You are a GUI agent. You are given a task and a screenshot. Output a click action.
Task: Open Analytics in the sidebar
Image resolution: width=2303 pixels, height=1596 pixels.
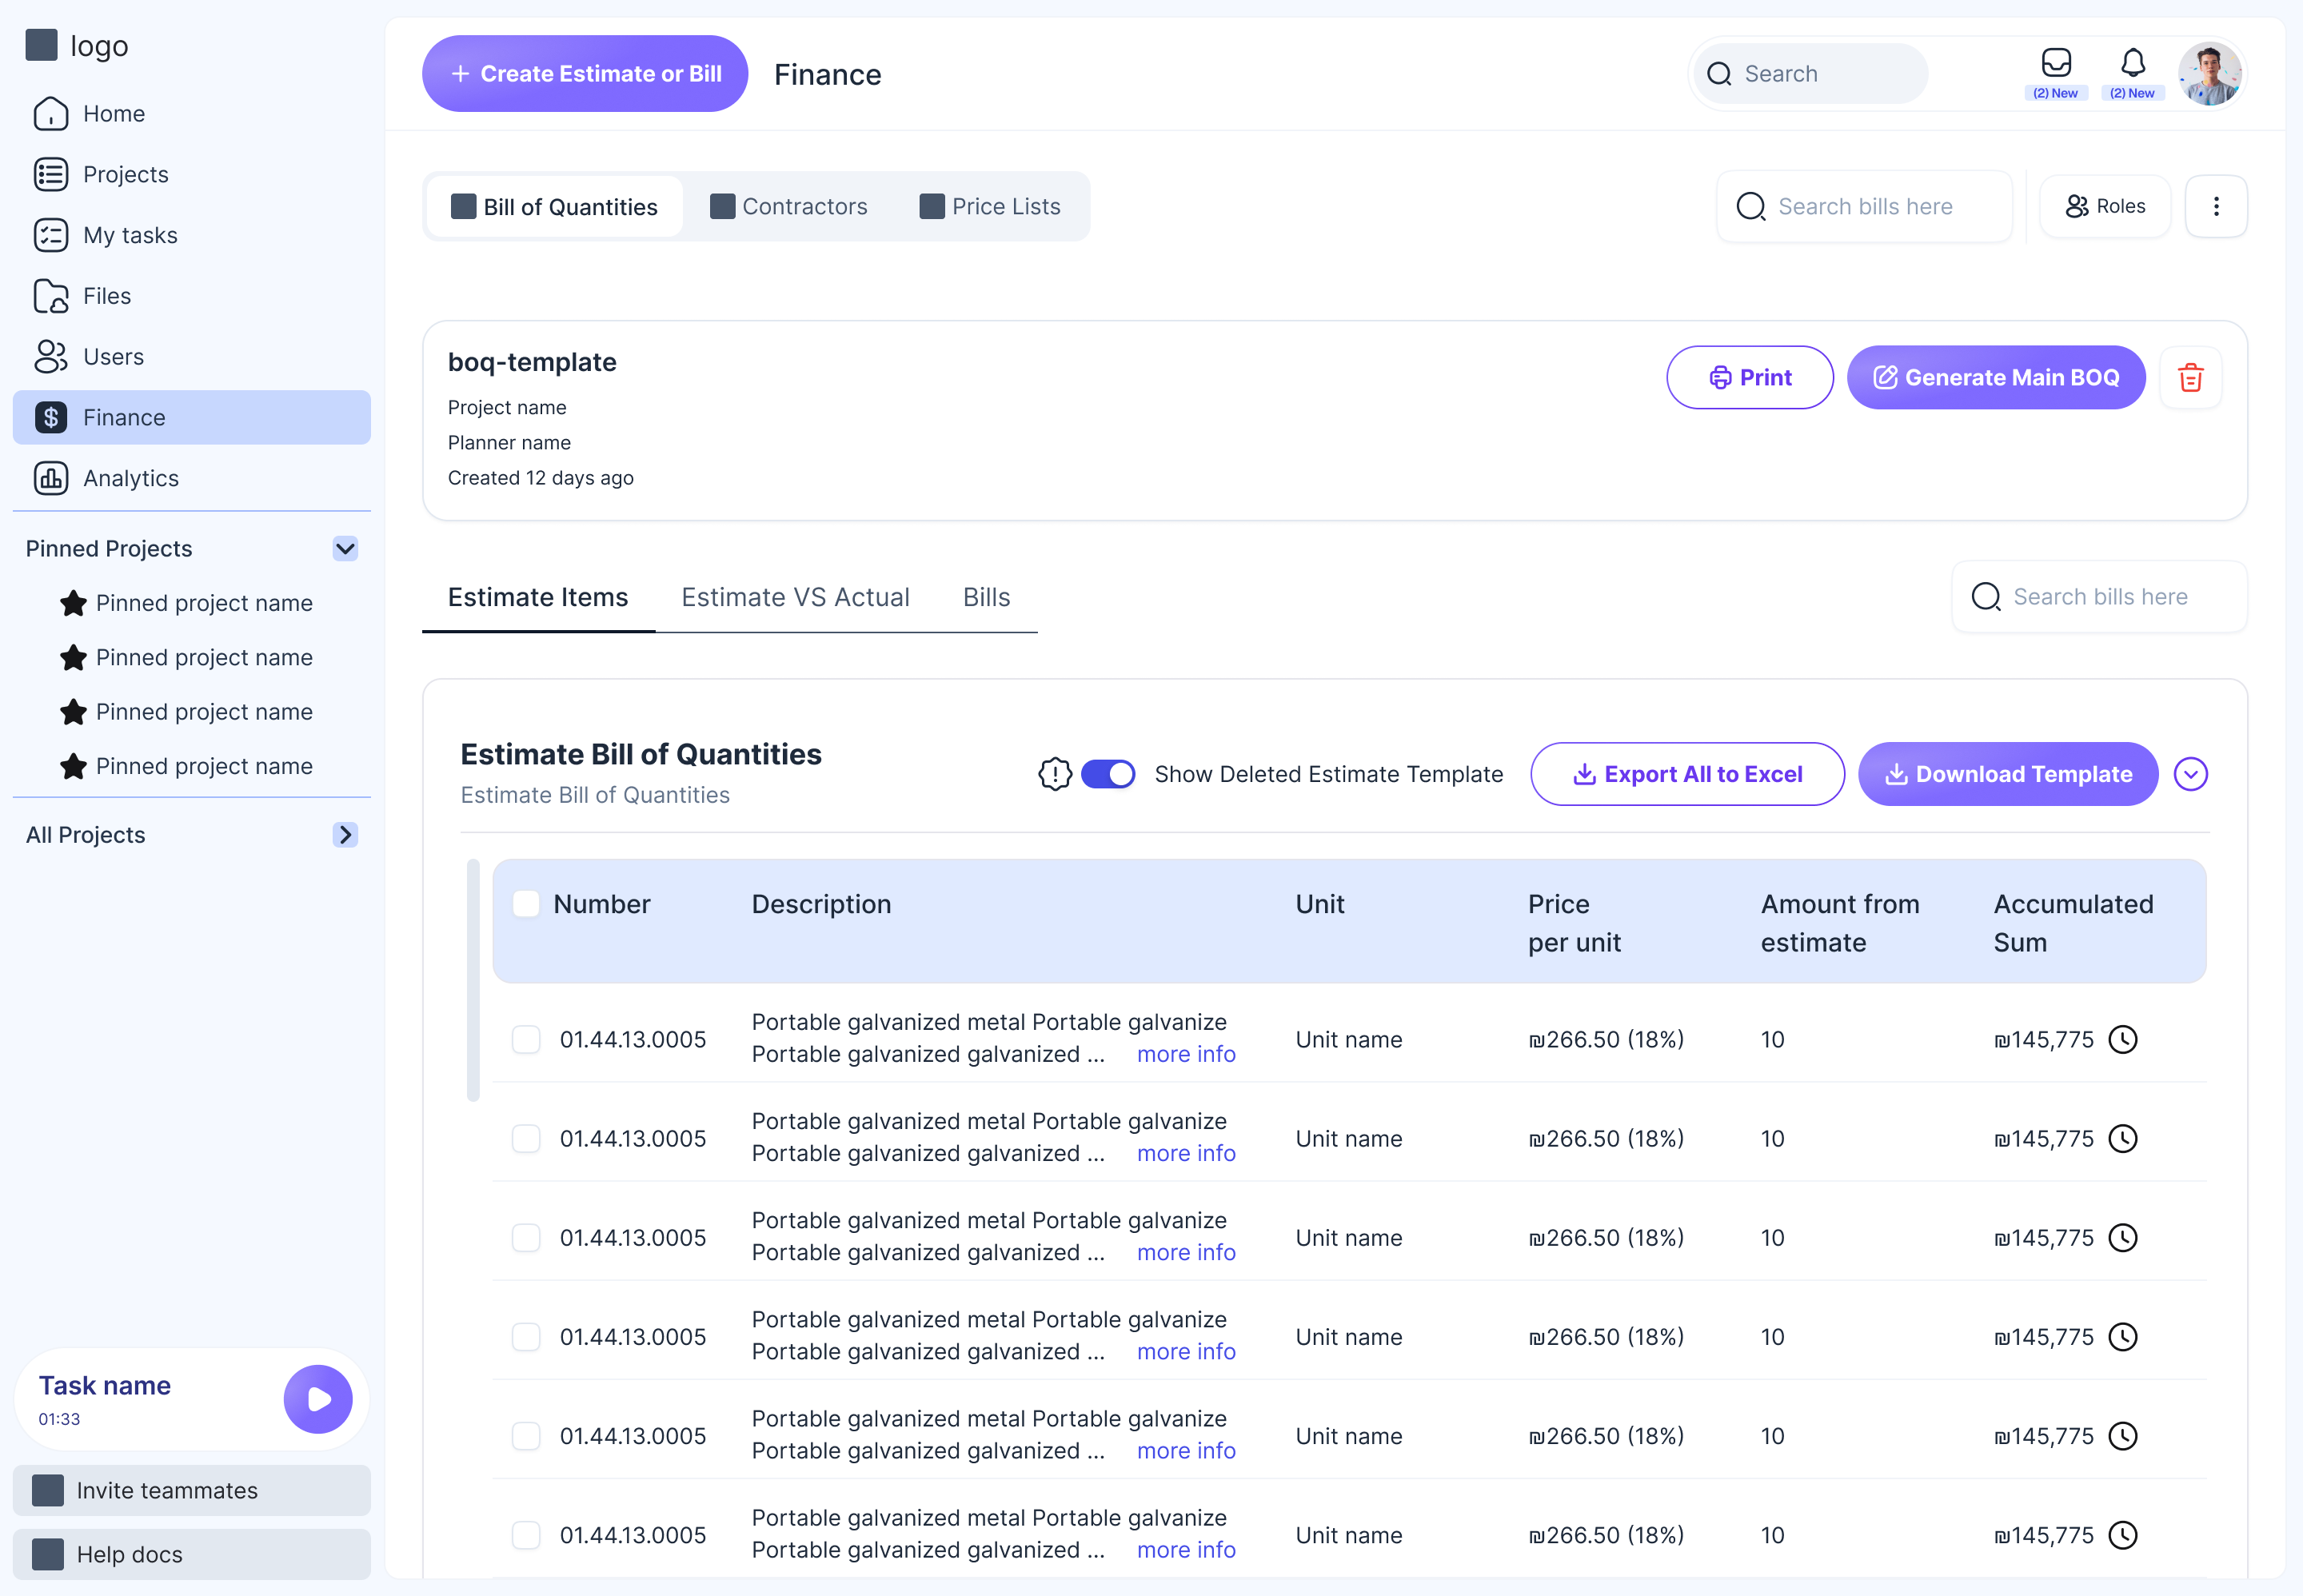tap(191, 478)
